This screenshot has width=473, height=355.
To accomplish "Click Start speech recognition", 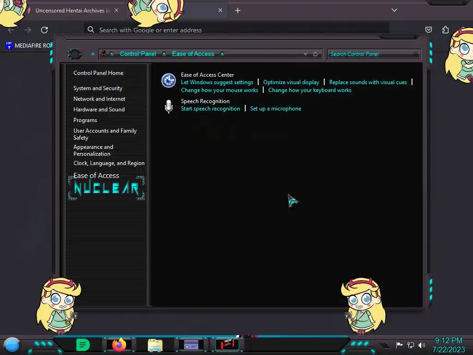I will [210, 109].
